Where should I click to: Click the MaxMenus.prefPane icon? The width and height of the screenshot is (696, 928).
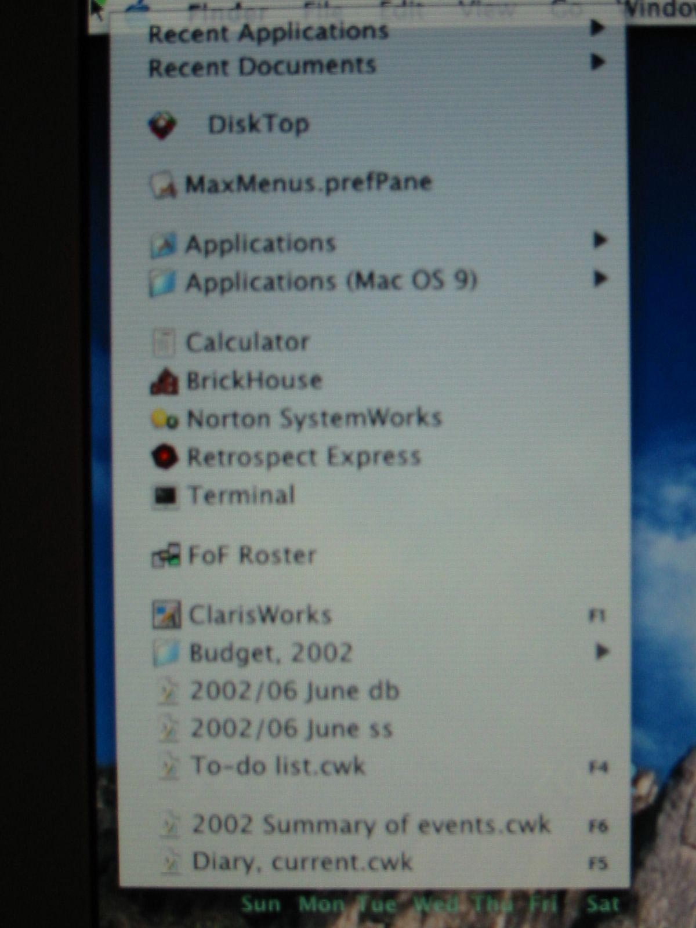click(x=163, y=184)
